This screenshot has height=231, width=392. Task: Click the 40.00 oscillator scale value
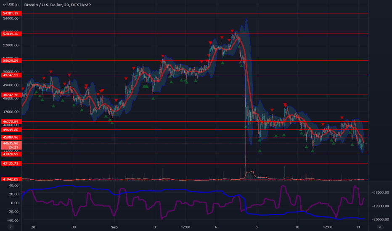[14, 186]
